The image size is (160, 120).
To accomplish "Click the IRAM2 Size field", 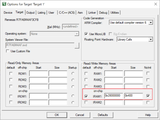I will pos(134,102).
